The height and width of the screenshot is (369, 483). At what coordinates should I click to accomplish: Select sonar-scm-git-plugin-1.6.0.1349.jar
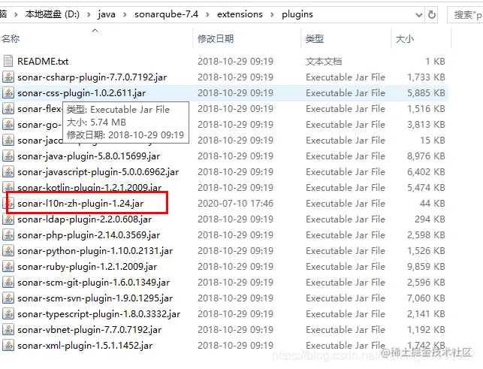coord(93,282)
